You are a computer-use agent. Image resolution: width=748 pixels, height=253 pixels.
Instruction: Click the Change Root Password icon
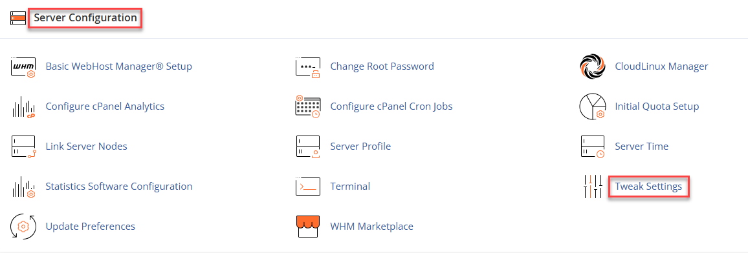pos(308,66)
